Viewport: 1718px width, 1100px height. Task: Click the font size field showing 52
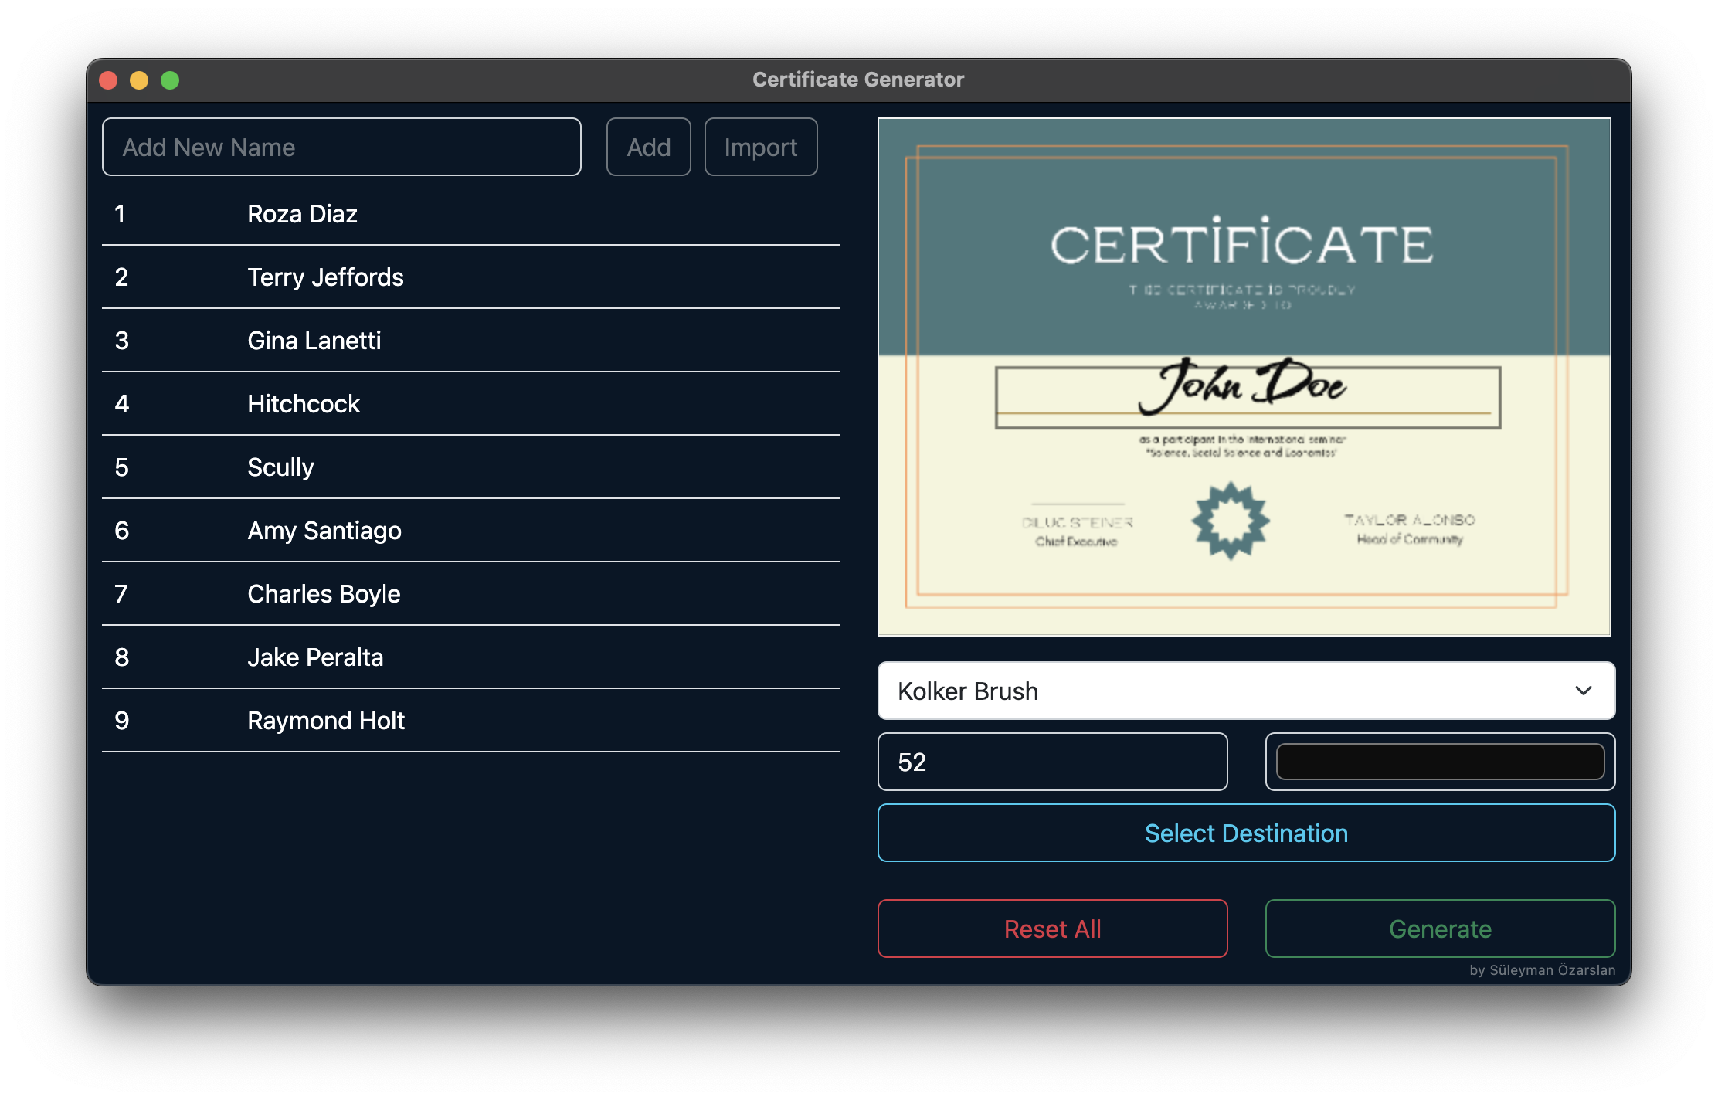(x=1052, y=762)
